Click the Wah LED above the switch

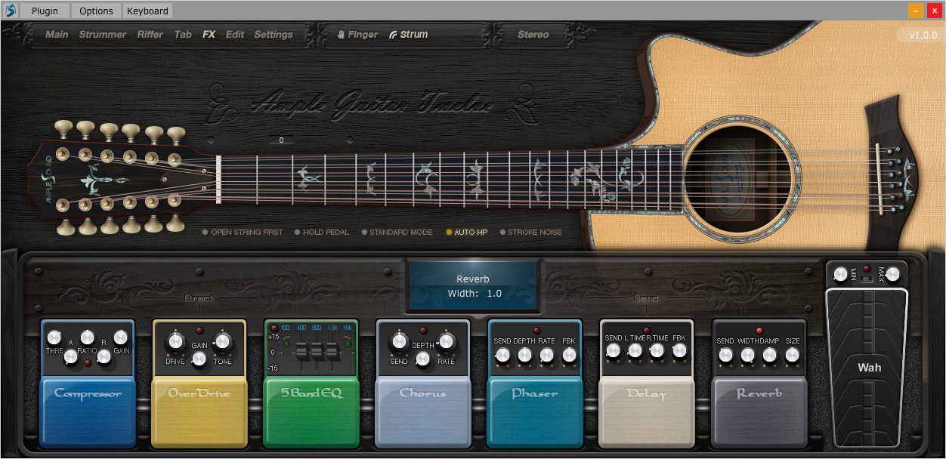pos(867,269)
